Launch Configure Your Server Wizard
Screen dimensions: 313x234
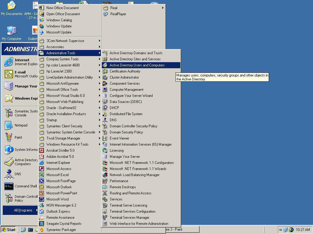click(141, 96)
